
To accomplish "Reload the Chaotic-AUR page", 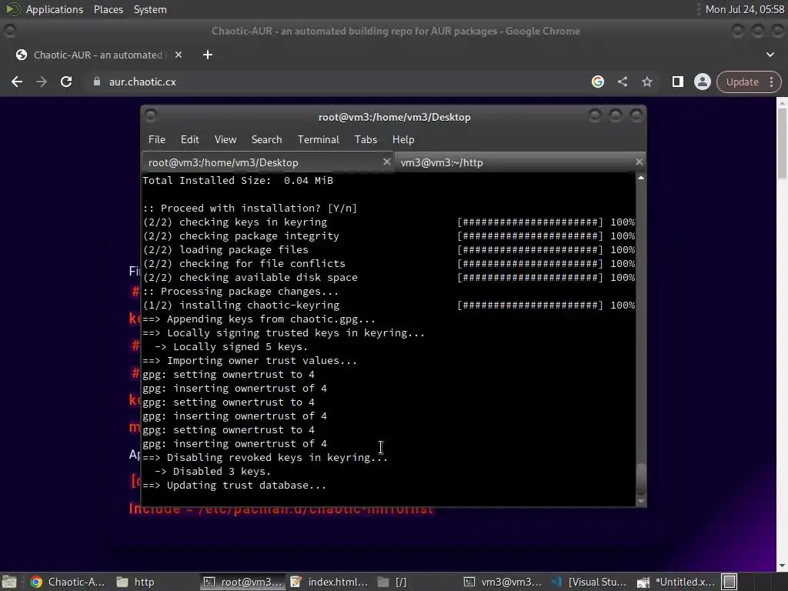I will (x=66, y=82).
